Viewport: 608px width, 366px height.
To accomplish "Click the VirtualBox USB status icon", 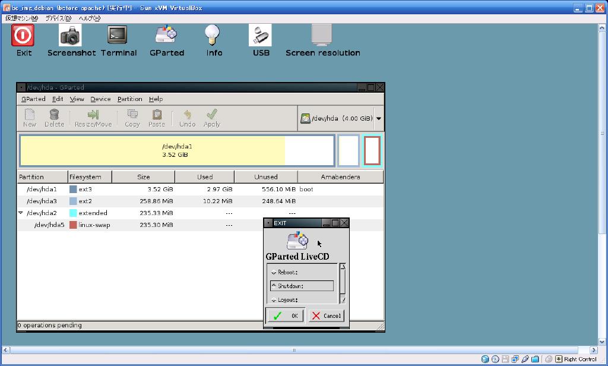I will point(525,359).
